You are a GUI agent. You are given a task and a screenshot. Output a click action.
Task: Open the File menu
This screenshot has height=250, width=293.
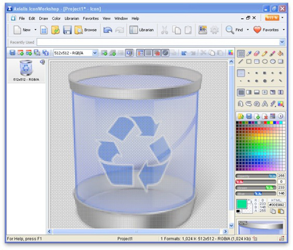point(22,18)
